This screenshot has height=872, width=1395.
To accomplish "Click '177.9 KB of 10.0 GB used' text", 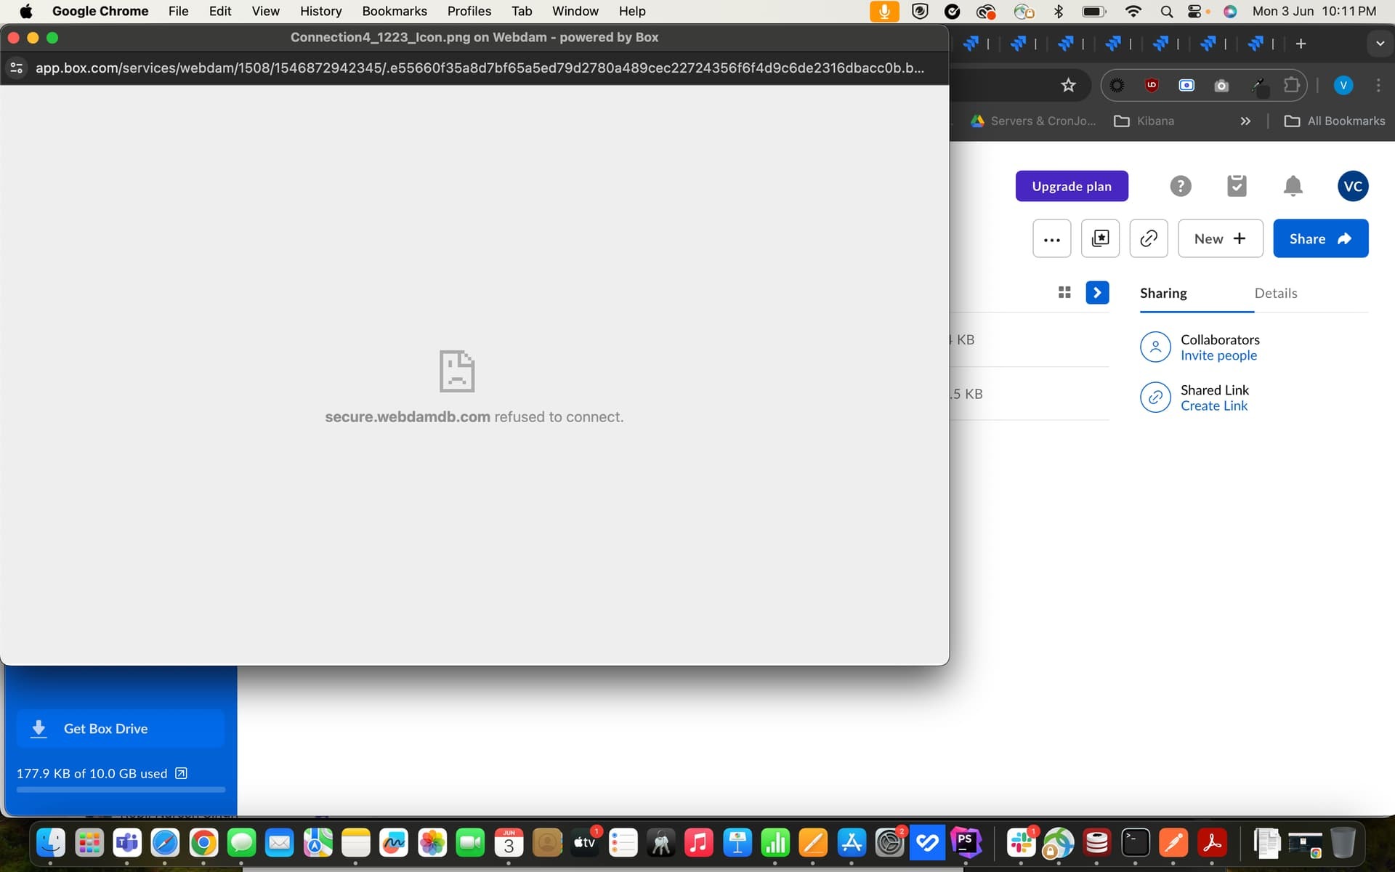I will point(92,774).
